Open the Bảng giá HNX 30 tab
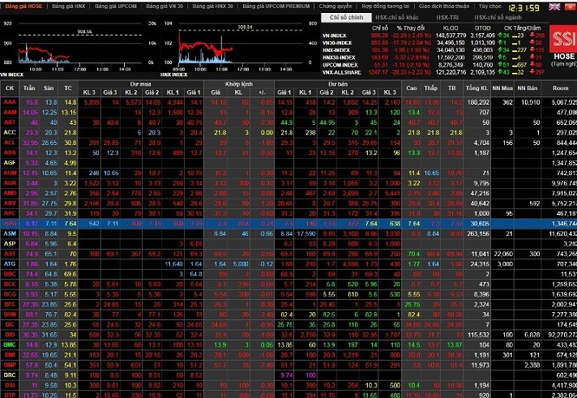 [x=213, y=7]
